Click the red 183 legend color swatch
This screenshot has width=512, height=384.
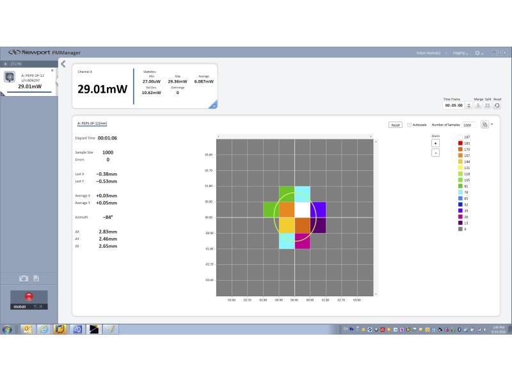tap(460, 143)
